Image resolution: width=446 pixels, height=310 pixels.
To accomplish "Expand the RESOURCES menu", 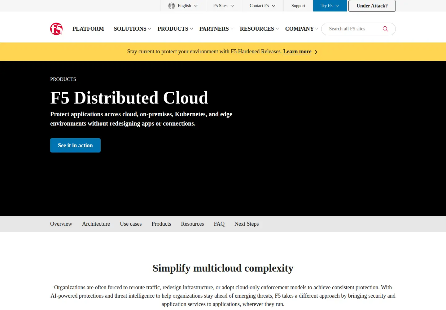I will 259,29.
